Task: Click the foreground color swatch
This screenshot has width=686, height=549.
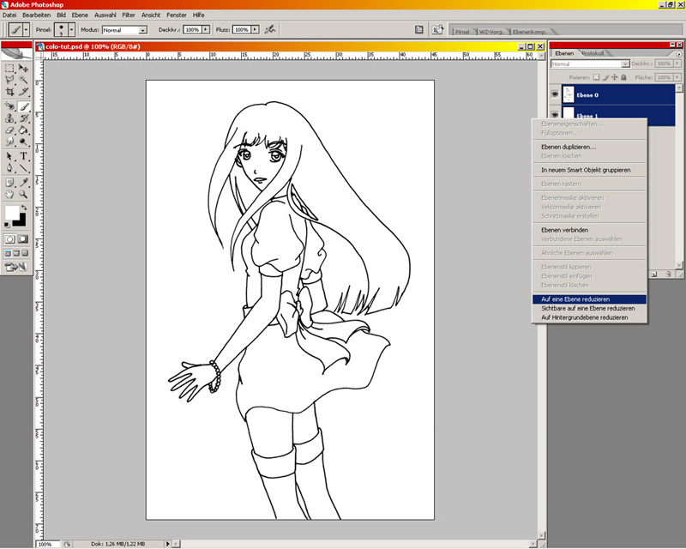Action: 12,213
